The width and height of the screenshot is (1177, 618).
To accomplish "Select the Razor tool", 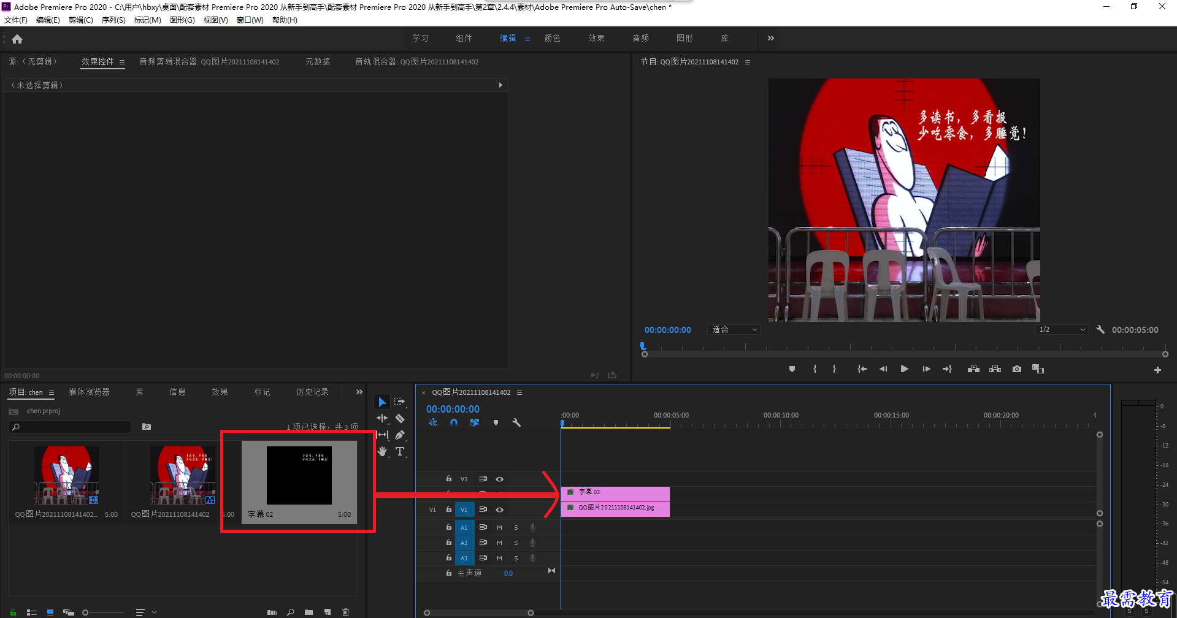I will [400, 418].
